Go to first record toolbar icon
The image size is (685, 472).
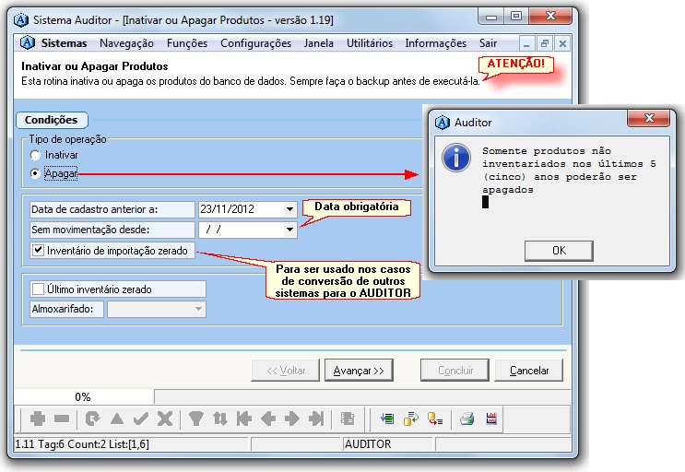[x=244, y=419]
